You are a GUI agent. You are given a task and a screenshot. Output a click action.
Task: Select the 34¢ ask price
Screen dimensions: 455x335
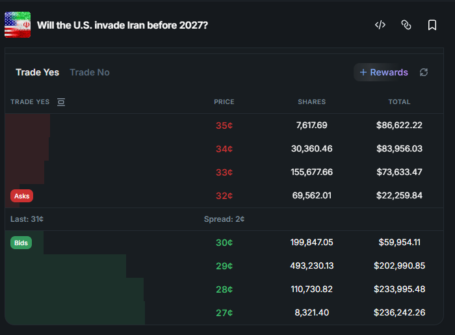224,149
